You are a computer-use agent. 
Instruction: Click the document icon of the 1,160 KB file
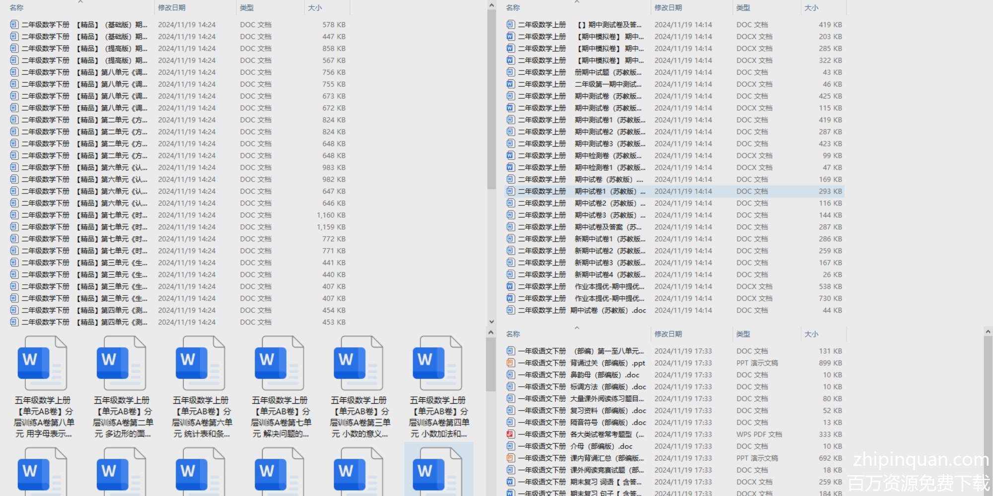click(14, 215)
